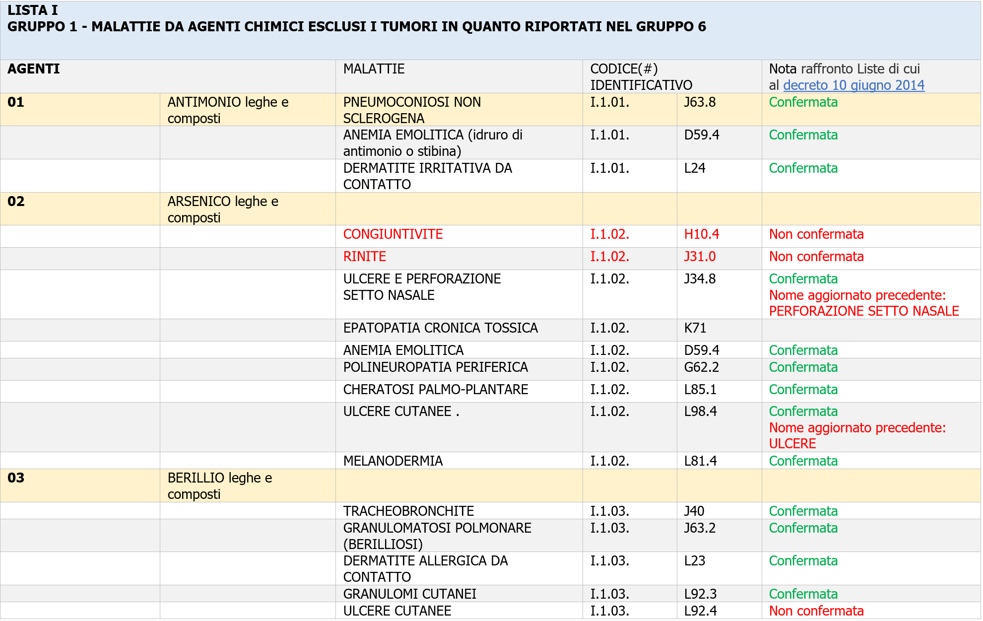
Task: Click the TRACHEOBRONCHITE row entry
Action: pyautogui.click(x=408, y=511)
